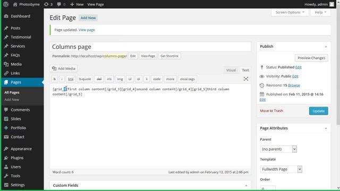Open Testimonial in the sidebar
This screenshot has height=191, width=340.
coord(21,37)
